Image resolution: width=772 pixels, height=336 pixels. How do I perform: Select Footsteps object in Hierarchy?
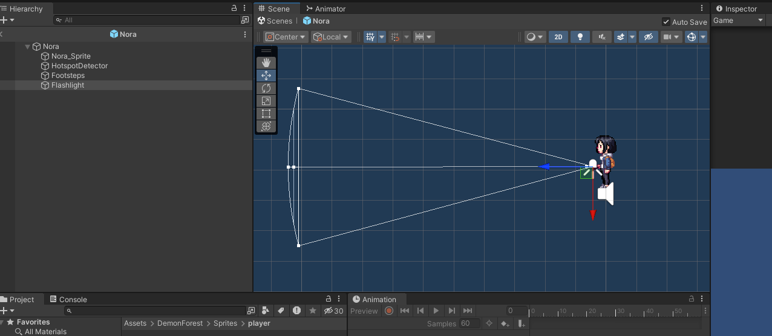[68, 76]
